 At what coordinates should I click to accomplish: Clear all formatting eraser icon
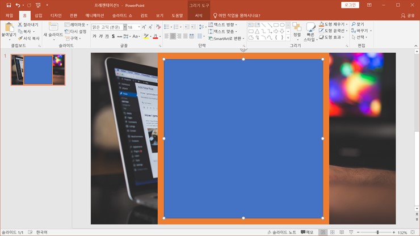(158, 27)
